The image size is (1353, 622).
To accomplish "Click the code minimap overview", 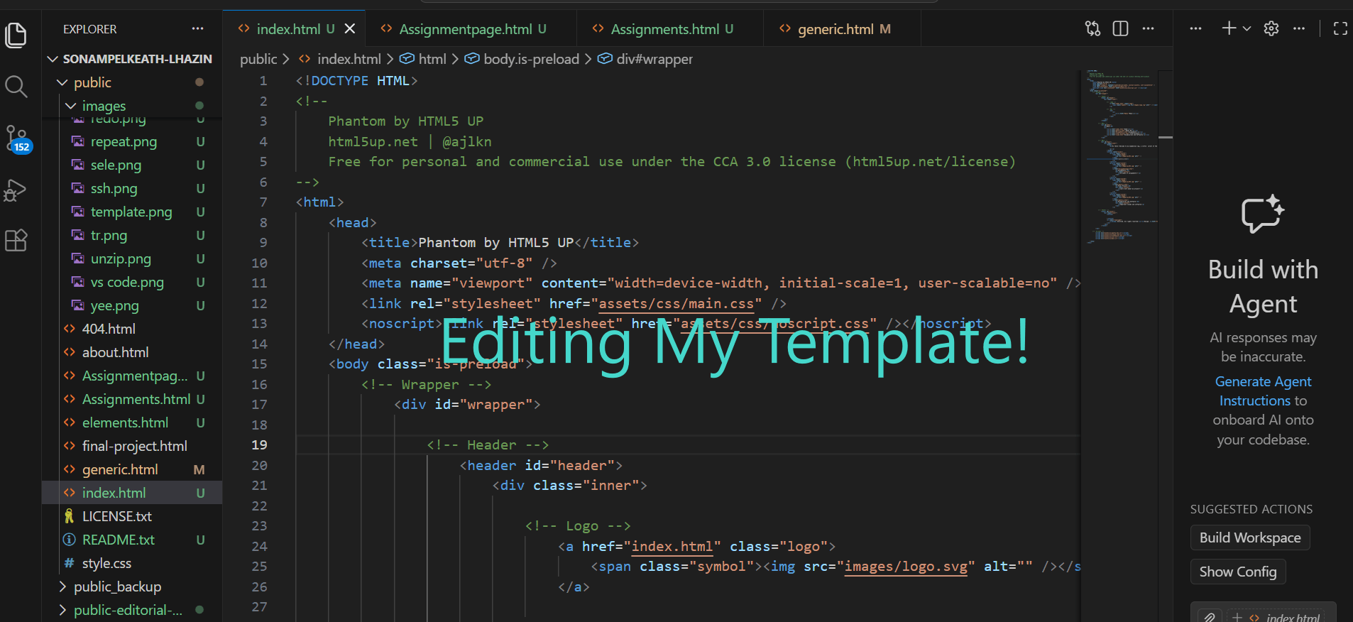I will (1119, 156).
